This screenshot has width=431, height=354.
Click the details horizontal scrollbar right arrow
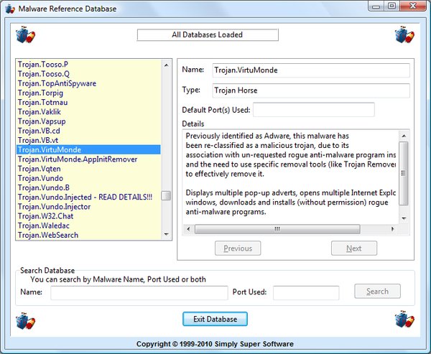tap(393, 229)
